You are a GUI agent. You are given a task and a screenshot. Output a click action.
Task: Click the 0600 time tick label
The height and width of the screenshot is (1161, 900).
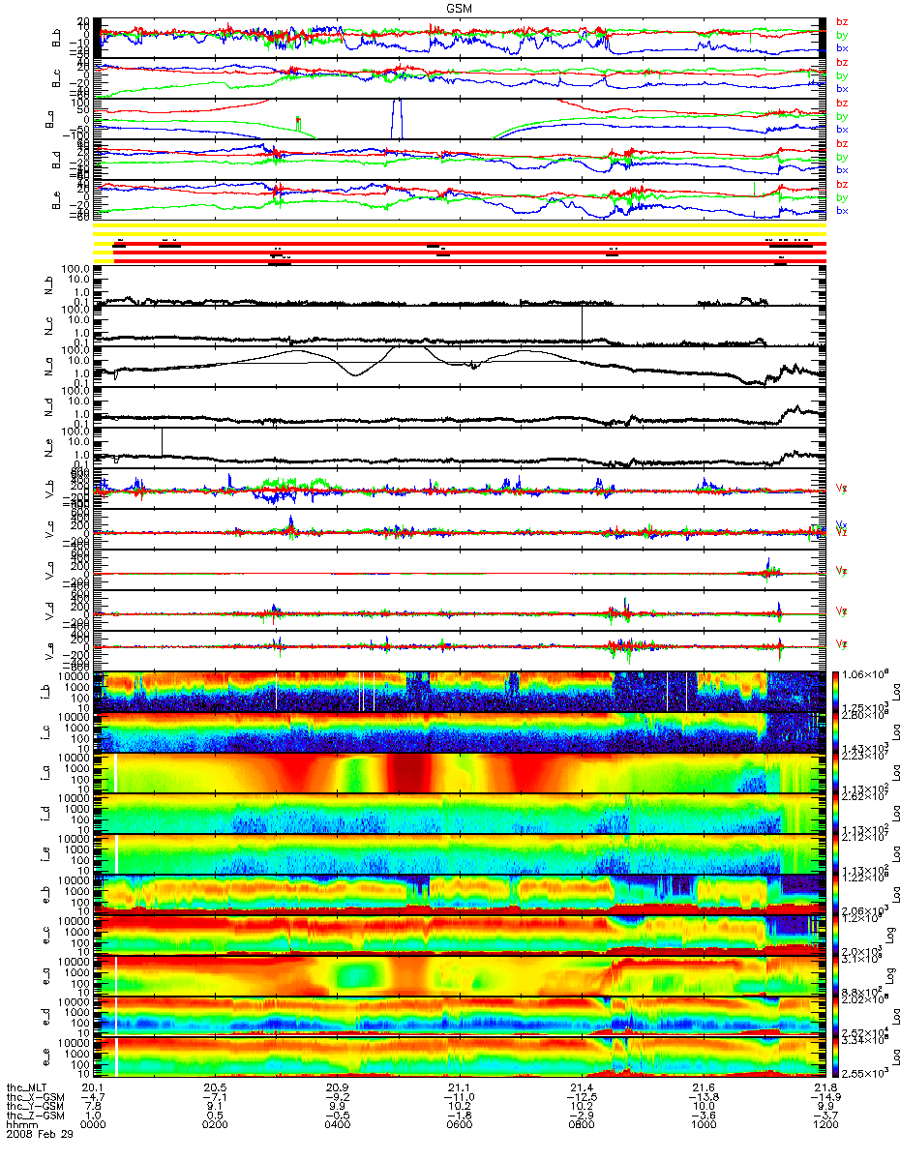click(460, 1126)
